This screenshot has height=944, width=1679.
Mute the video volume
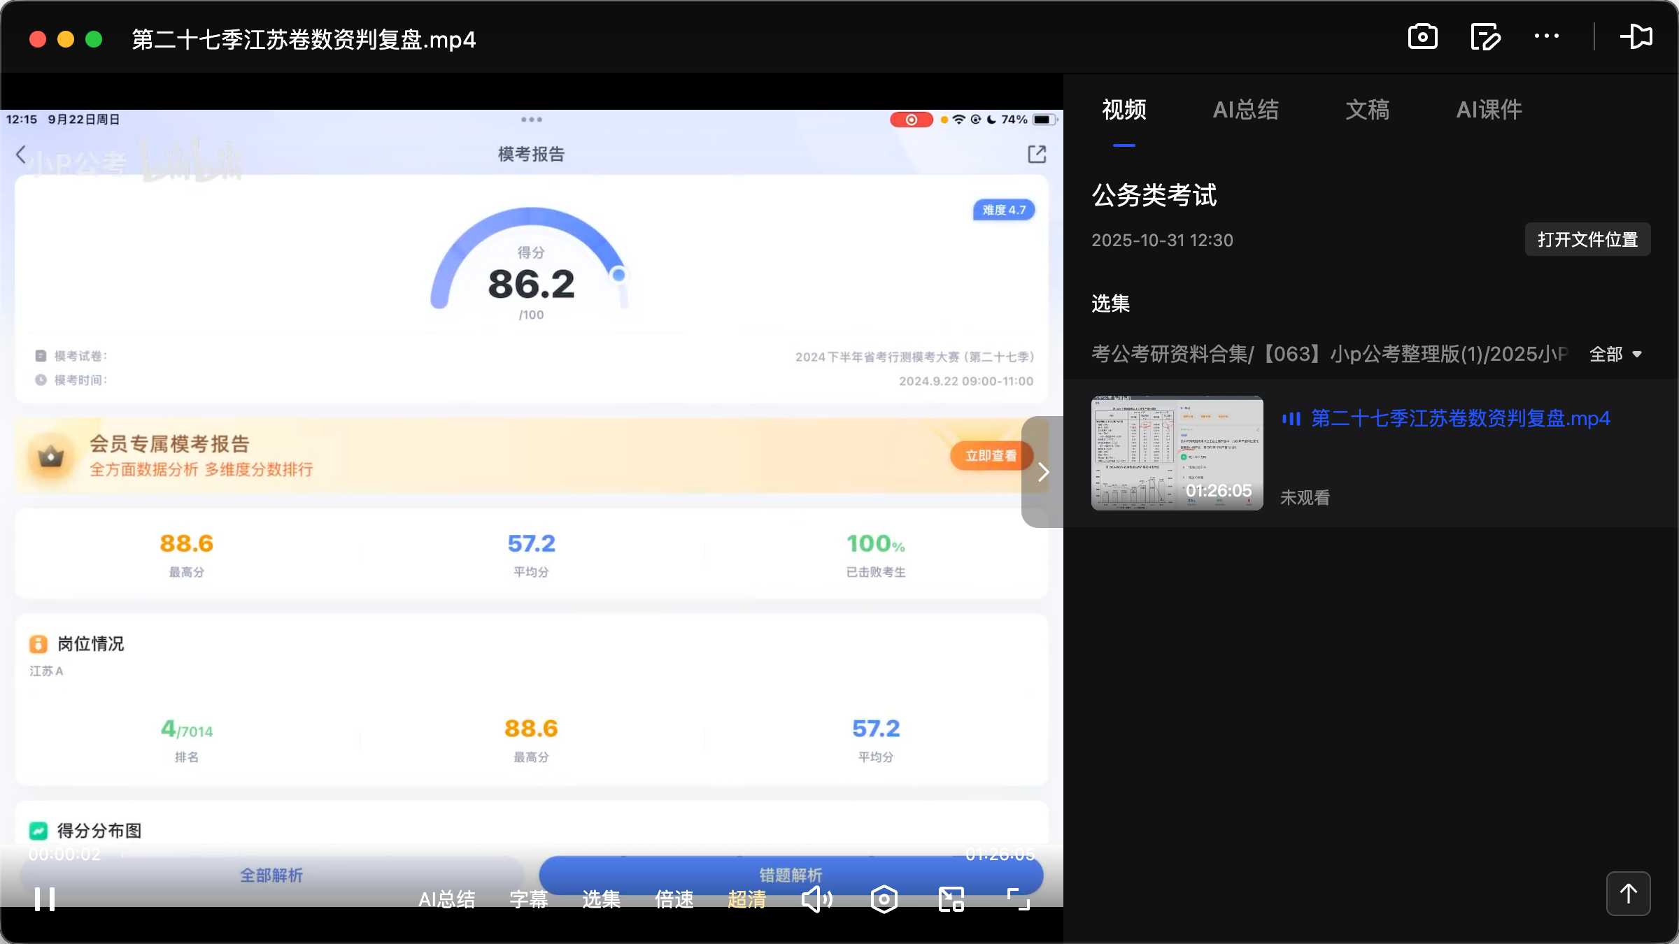(816, 899)
